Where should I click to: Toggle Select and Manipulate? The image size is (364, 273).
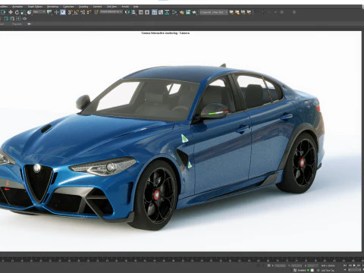pos(56,12)
